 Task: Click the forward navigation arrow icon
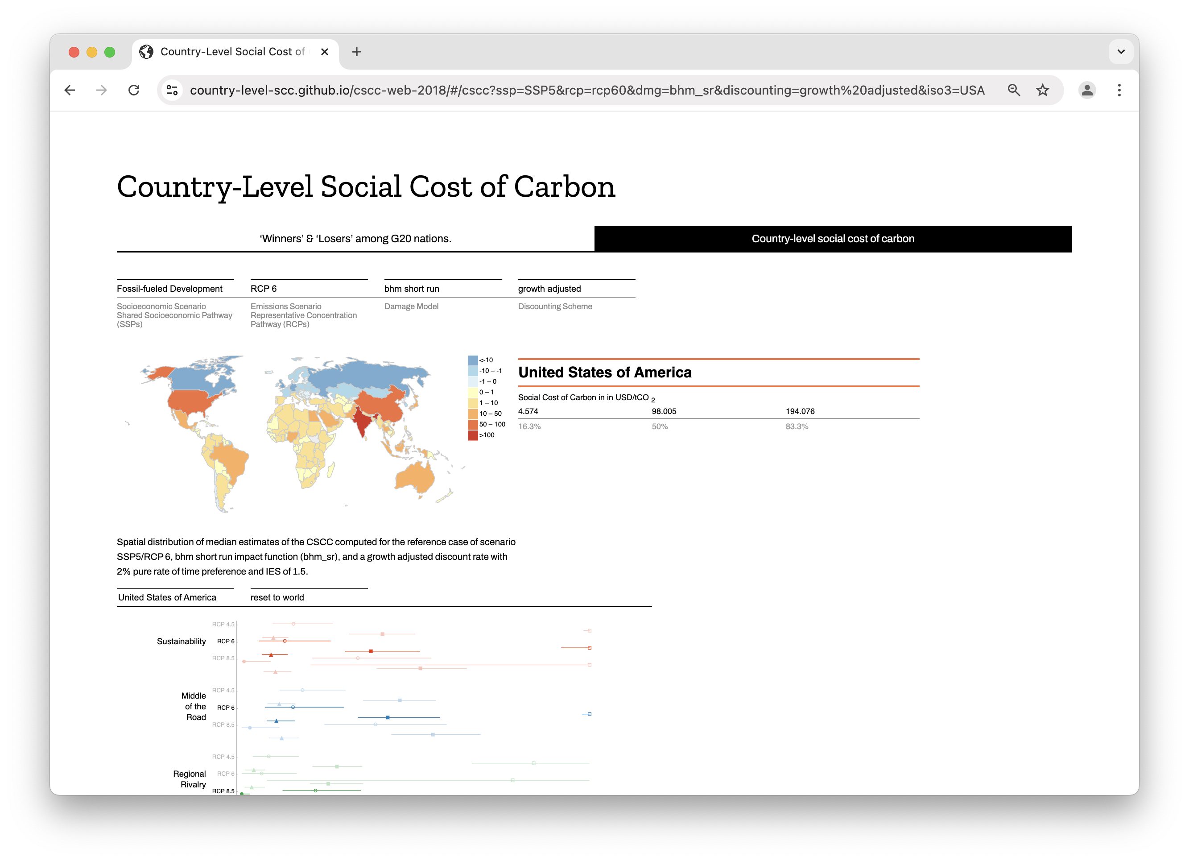pos(102,90)
